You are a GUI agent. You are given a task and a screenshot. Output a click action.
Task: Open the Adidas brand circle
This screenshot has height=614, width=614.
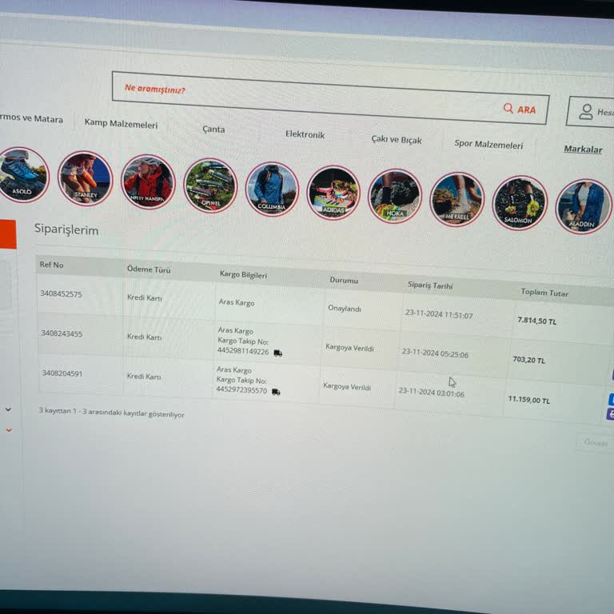(333, 193)
